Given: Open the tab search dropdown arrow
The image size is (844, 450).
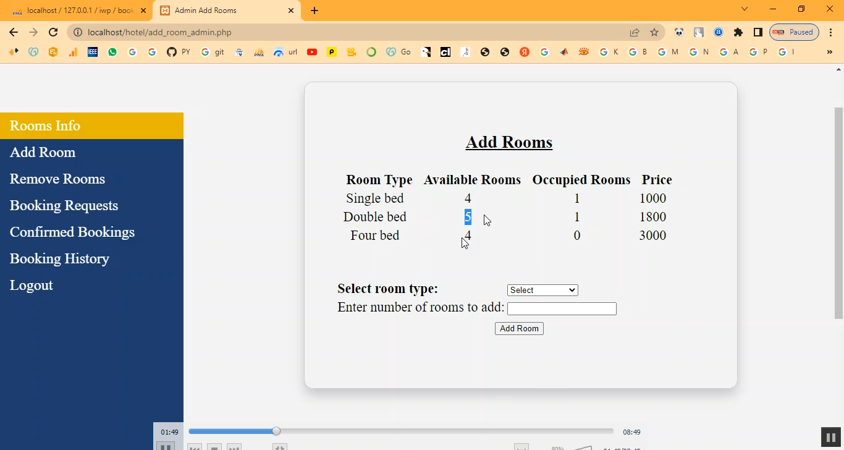Looking at the screenshot, I should click(745, 9).
